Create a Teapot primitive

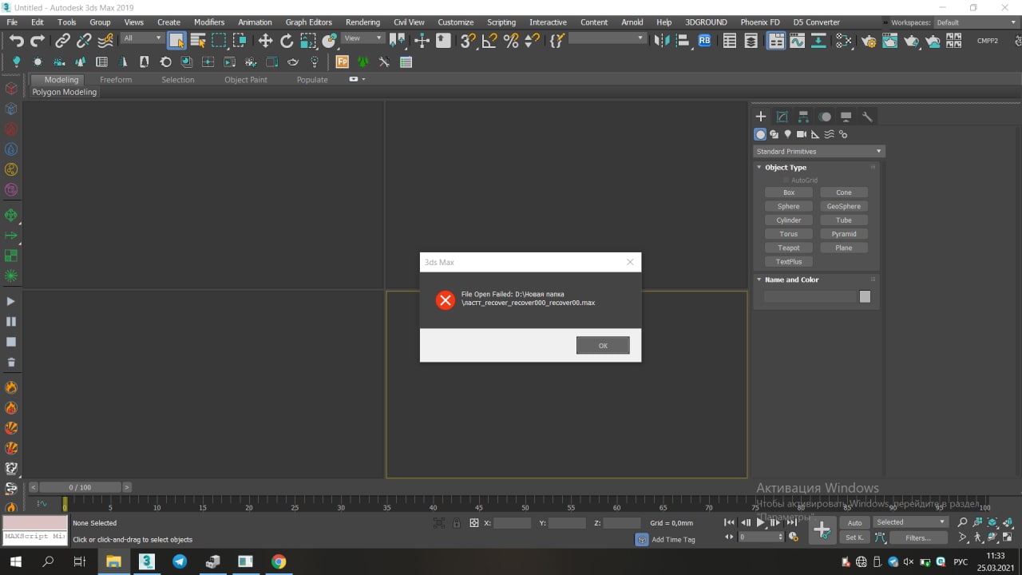[x=789, y=248]
